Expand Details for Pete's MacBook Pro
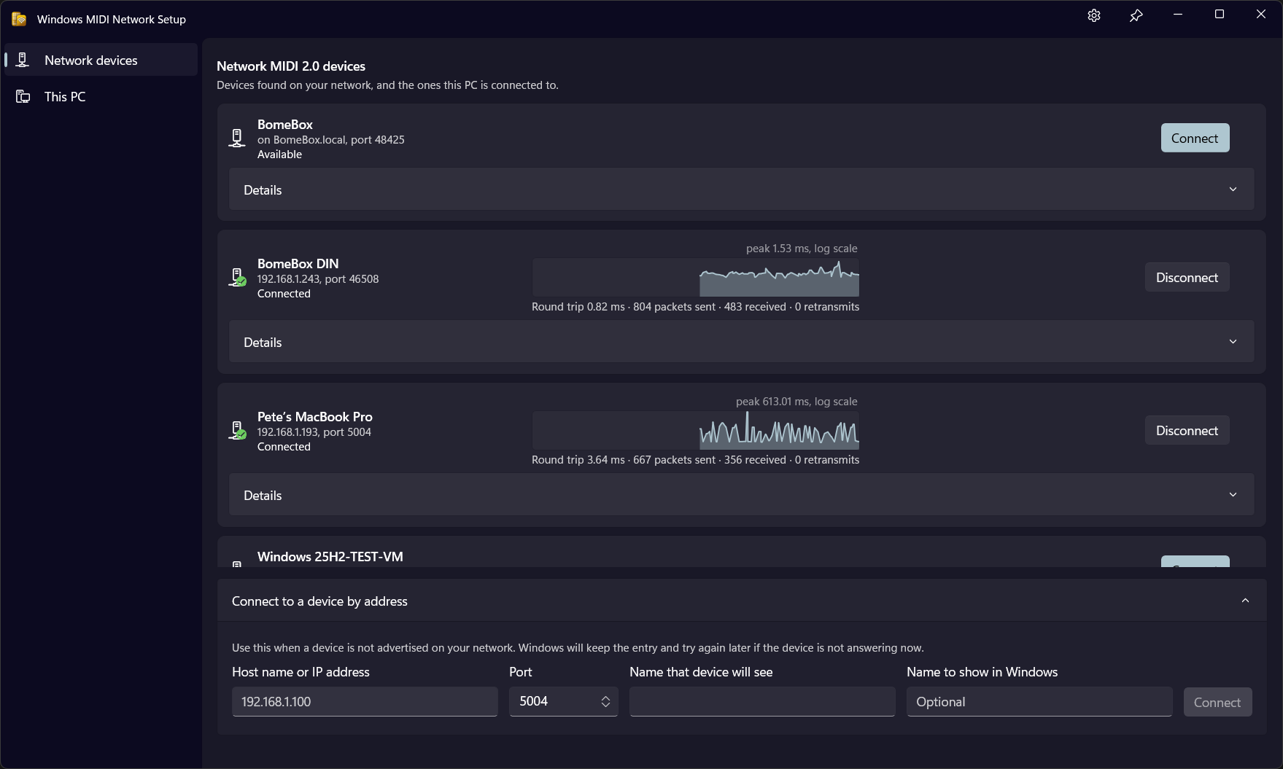The width and height of the screenshot is (1283, 769). (741, 495)
